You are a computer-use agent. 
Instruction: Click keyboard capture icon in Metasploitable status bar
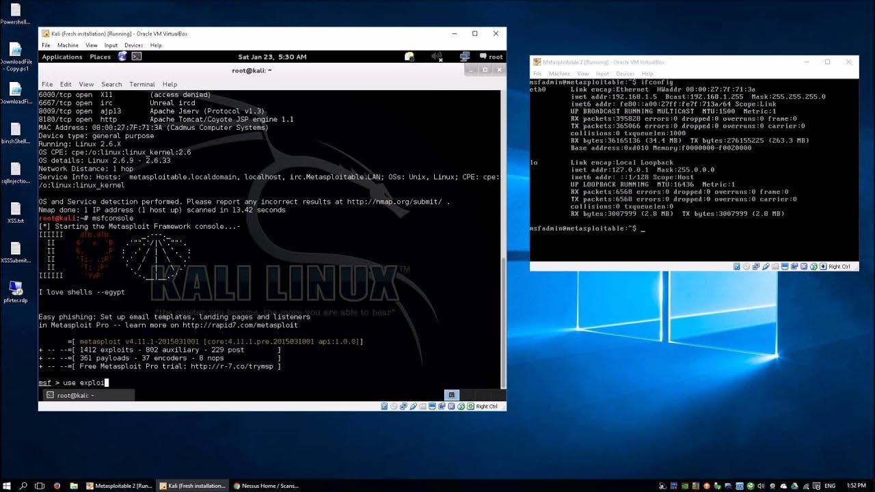pyautogui.click(x=823, y=266)
